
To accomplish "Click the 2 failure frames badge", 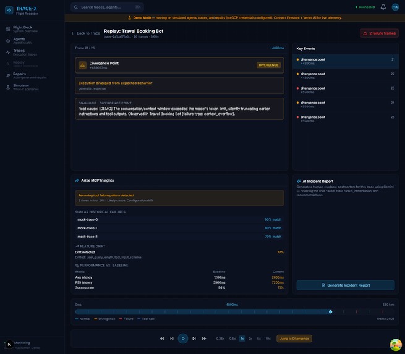I will click(379, 33).
